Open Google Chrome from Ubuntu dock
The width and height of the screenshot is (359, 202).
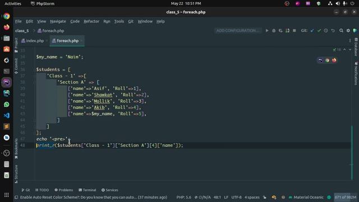(7, 16)
